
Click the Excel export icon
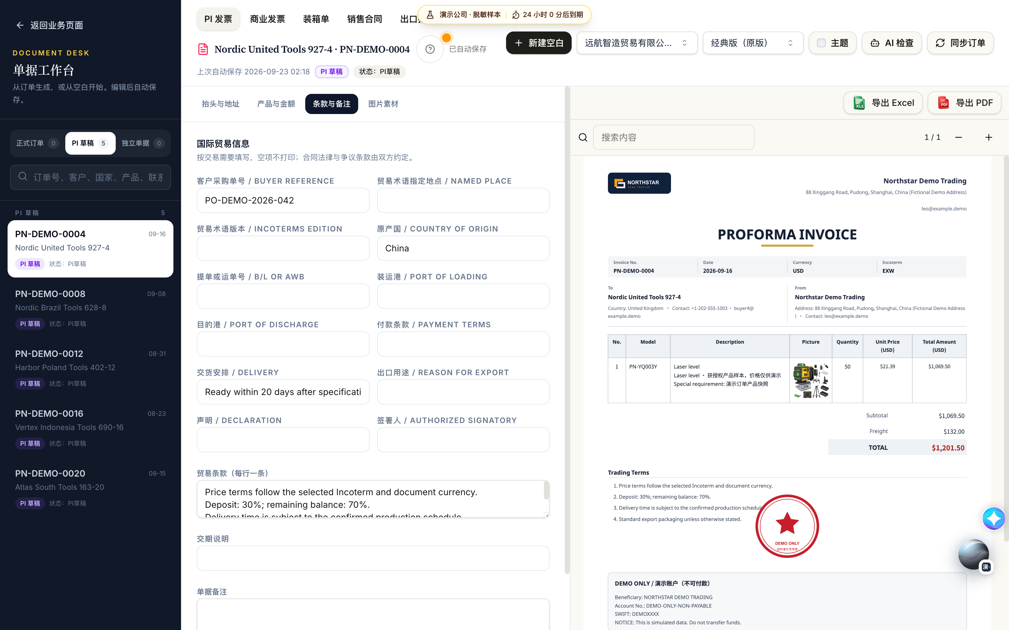(x=859, y=103)
